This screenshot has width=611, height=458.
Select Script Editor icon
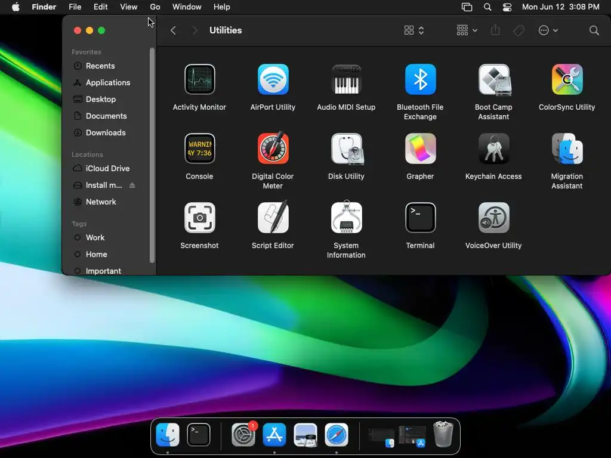coord(273,217)
